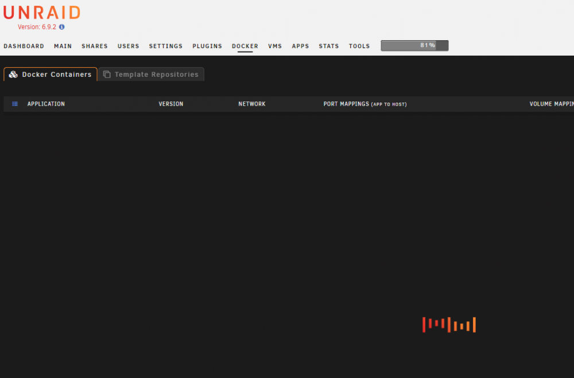Open the Shares menu item

tap(95, 46)
